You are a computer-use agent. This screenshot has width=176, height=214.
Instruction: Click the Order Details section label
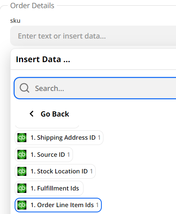tap(32, 6)
